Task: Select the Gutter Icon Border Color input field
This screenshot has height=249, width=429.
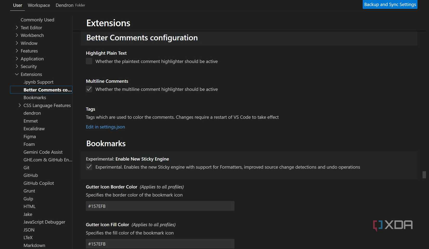Action: pyautogui.click(x=160, y=206)
